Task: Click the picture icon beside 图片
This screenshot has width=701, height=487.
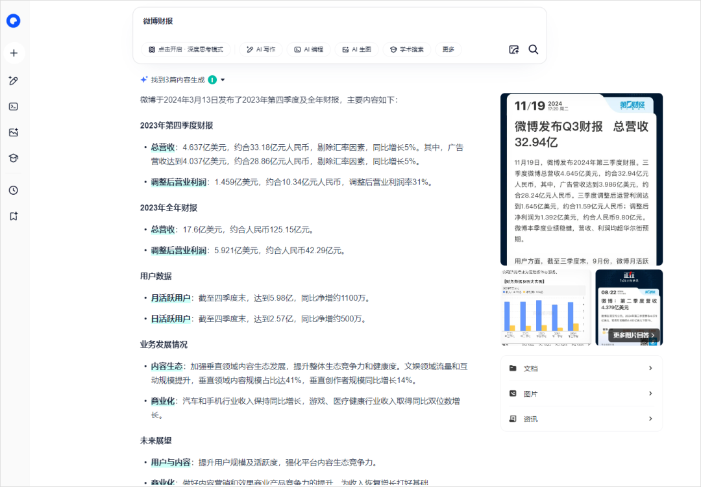Action: point(513,393)
